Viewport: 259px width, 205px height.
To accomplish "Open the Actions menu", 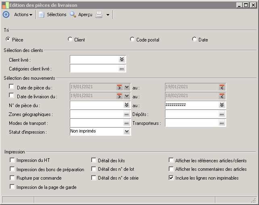I will click(23, 14).
